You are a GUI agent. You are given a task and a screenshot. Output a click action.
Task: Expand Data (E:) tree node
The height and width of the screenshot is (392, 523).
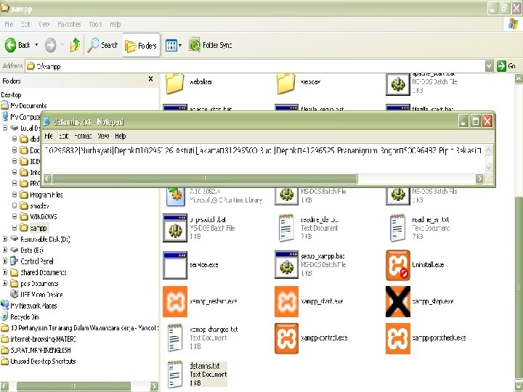point(4,250)
